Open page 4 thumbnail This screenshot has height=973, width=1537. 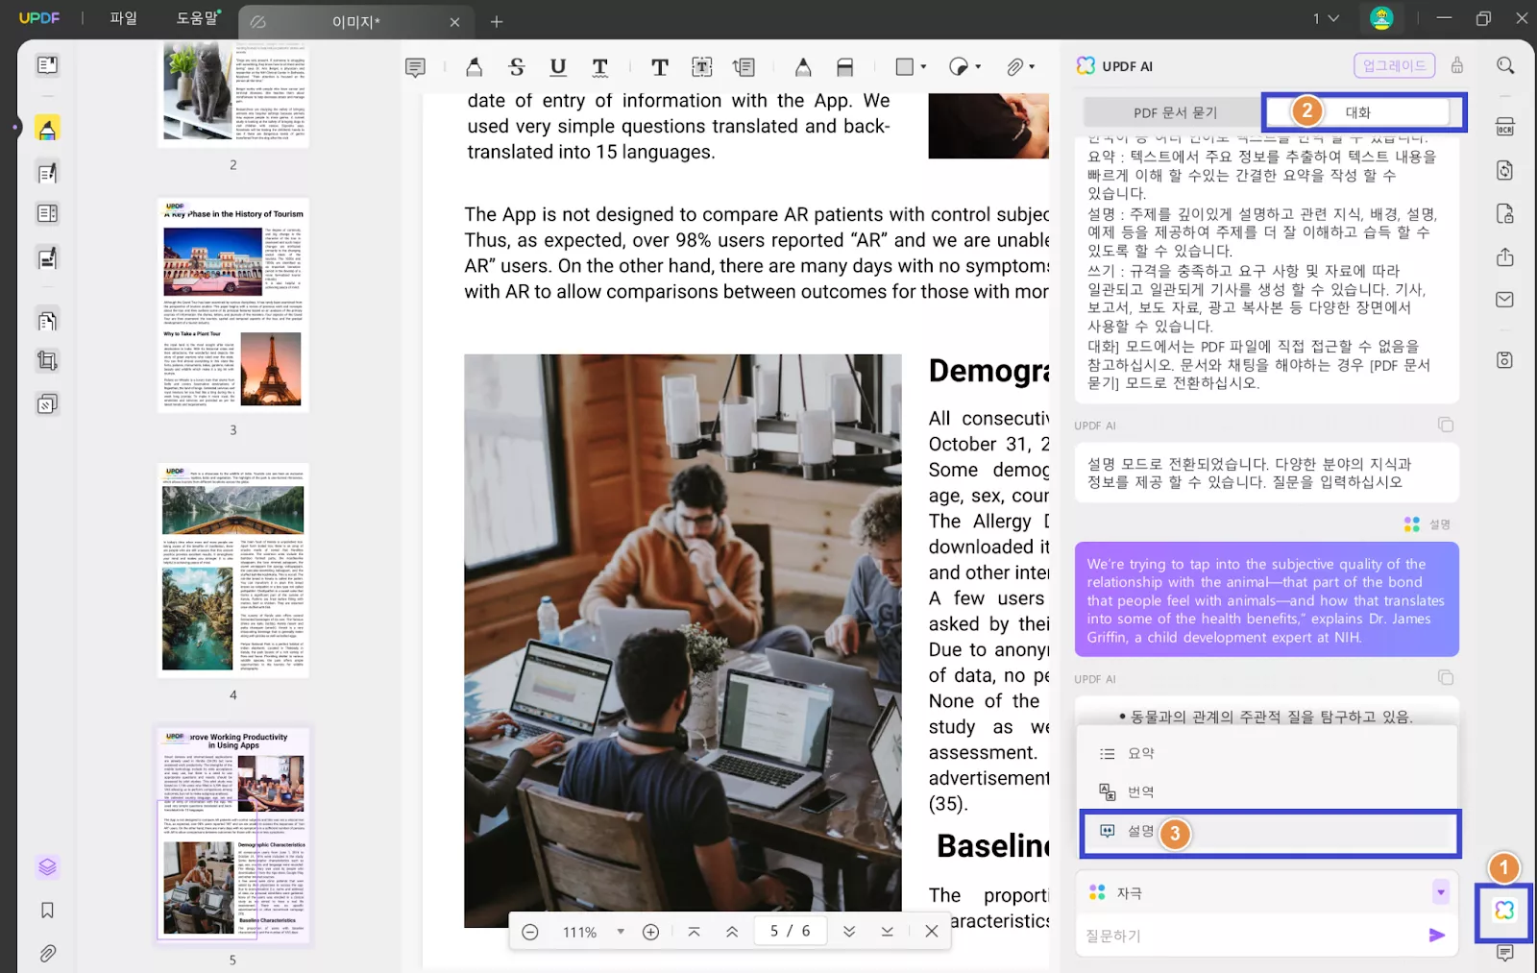233,571
